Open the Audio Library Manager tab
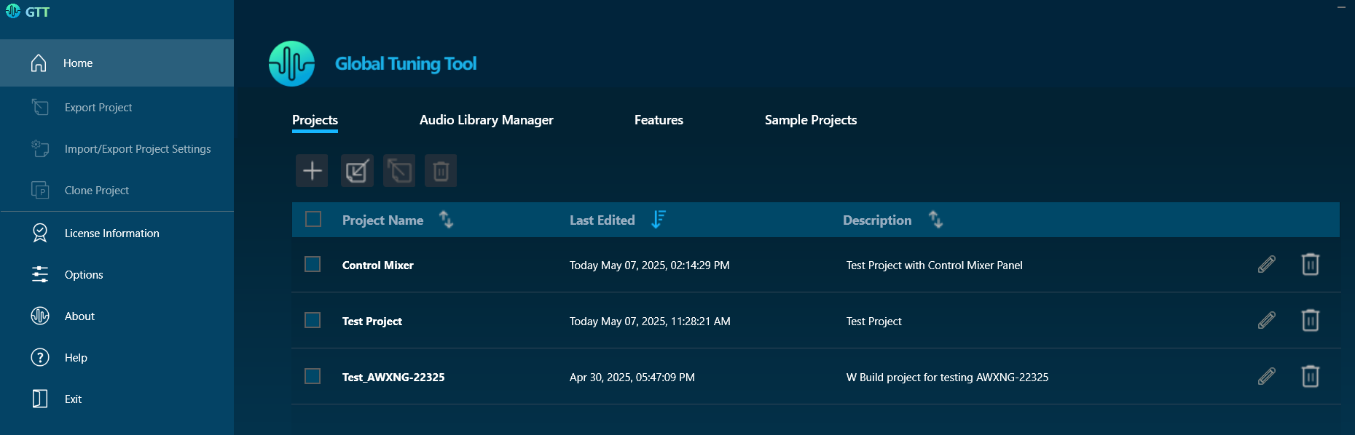 487,120
